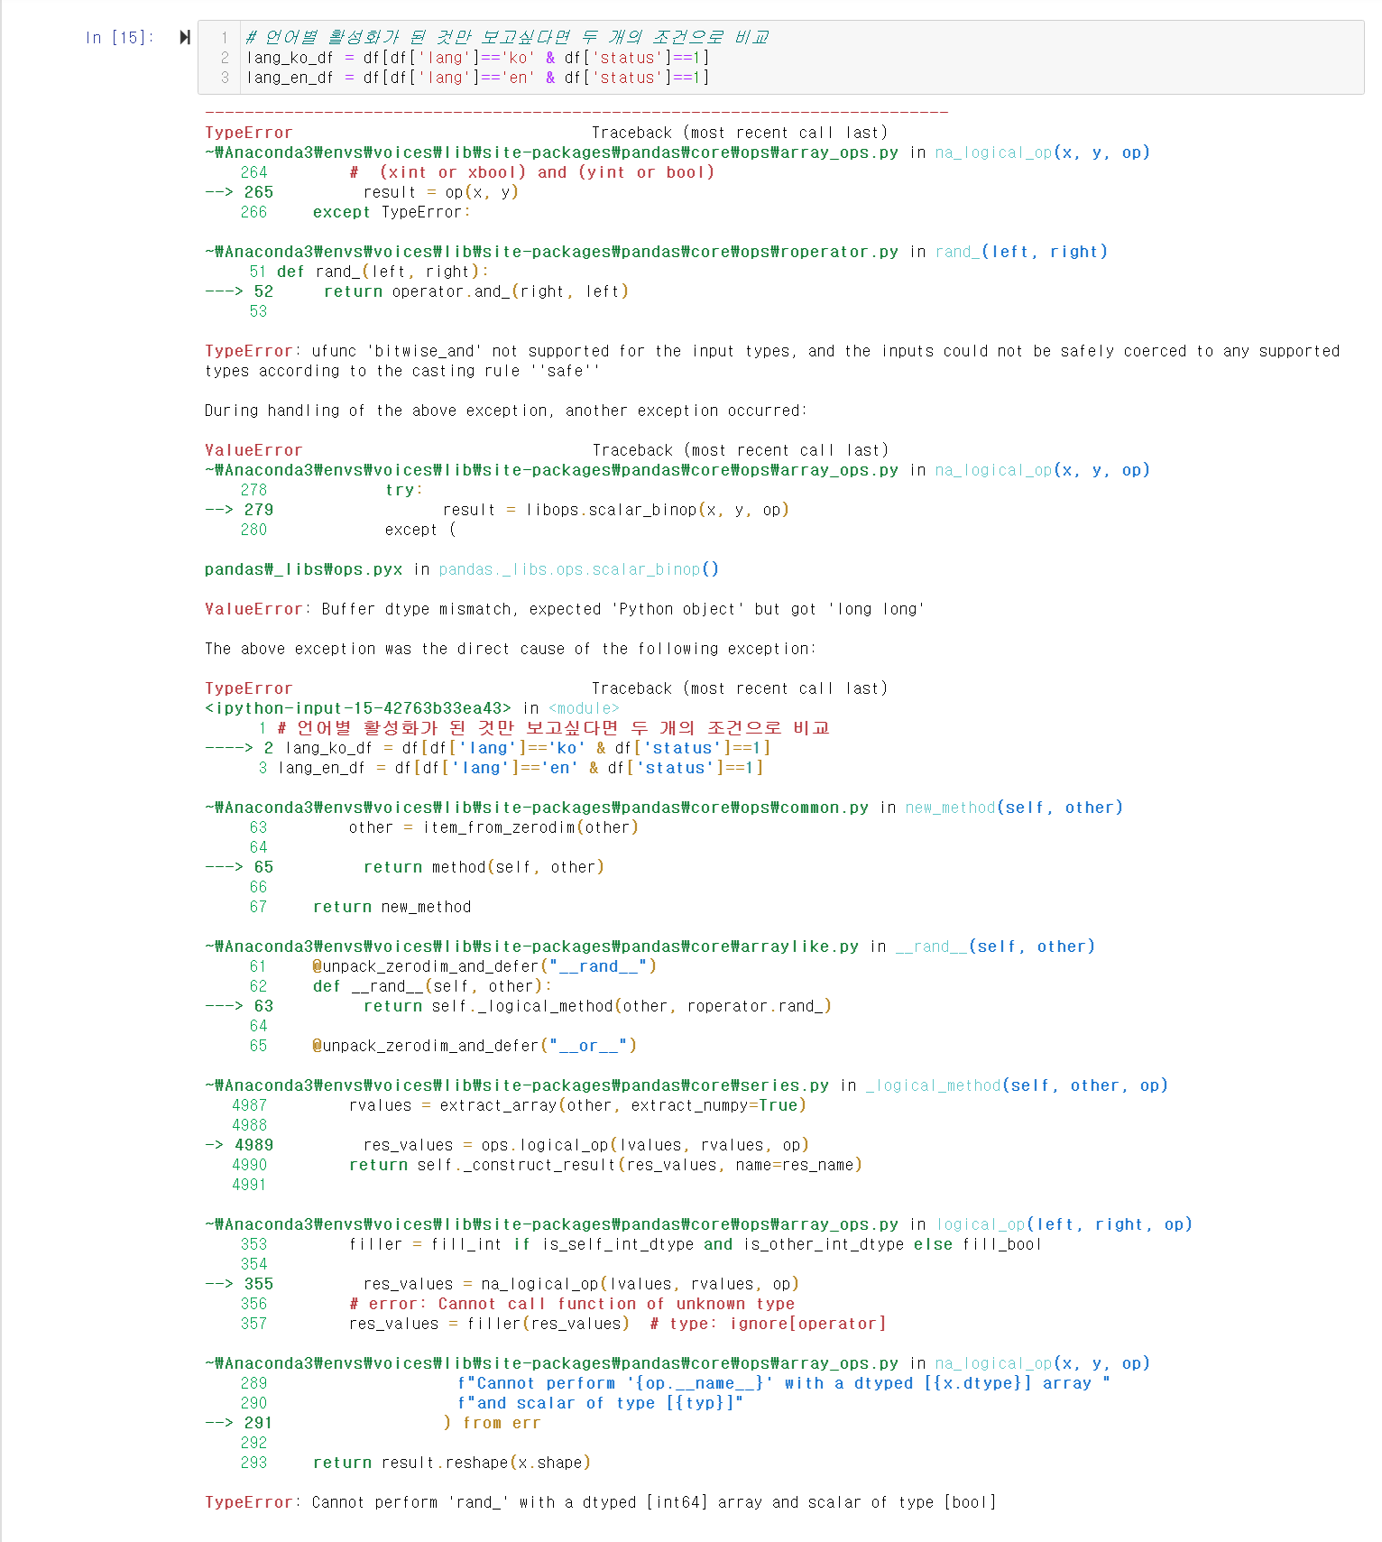Click traceback line 291 'from err'
Viewport: 1382px width, 1542px height.
(x=373, y=1423)
